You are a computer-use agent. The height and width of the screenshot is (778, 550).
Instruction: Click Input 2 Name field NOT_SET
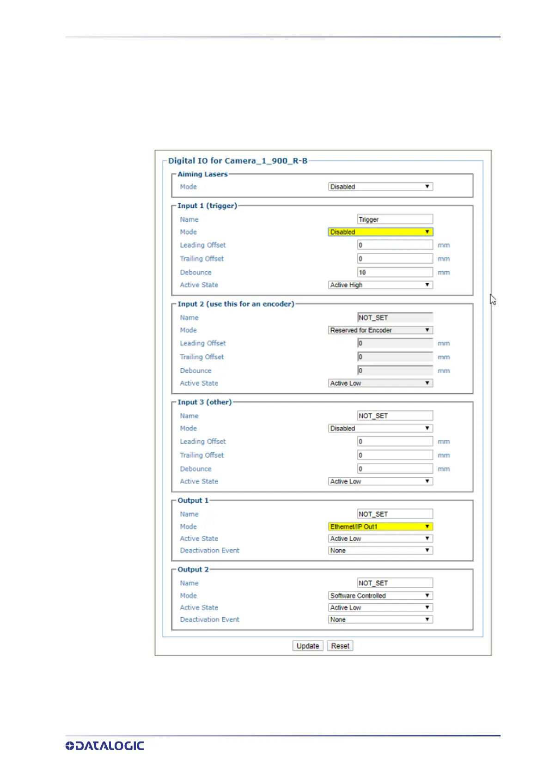[395, 318]
